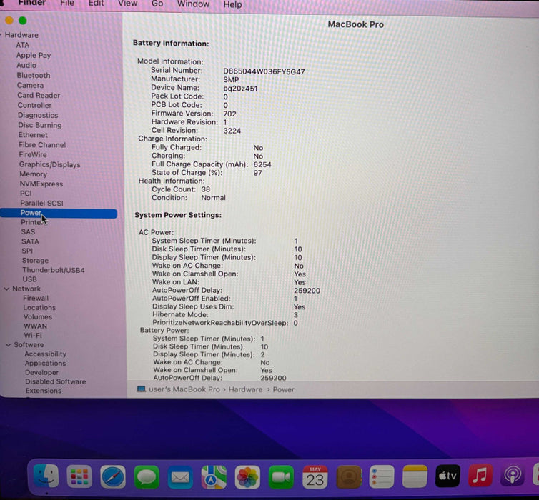Open Photos app in the Dock
The image size is (539, 500).
(x=247, y=476)
